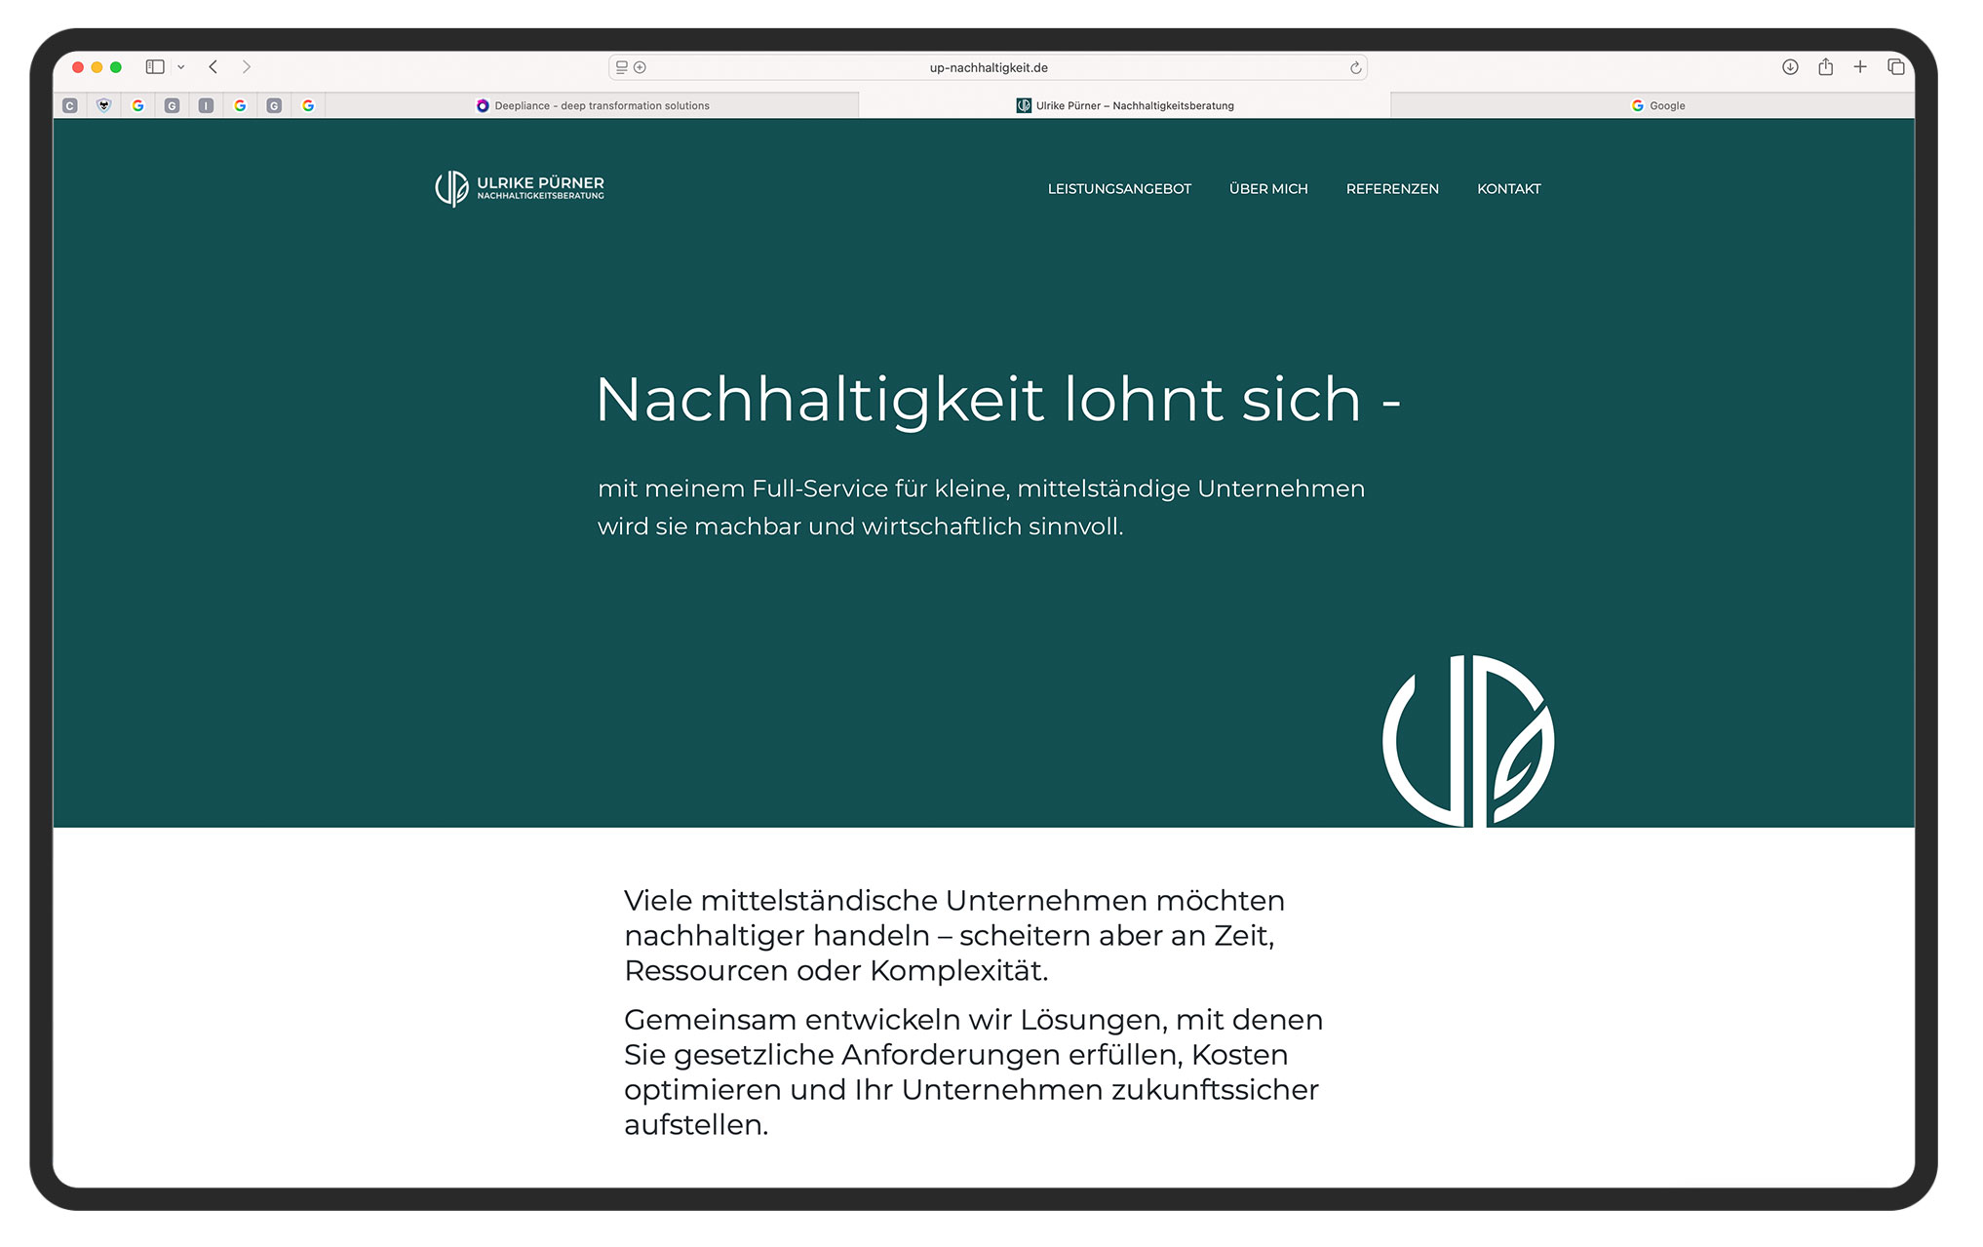This screenshot has height=1247, width=1983.
Task: Select the shield pinned tab
Action: click(x=102, y=104)
